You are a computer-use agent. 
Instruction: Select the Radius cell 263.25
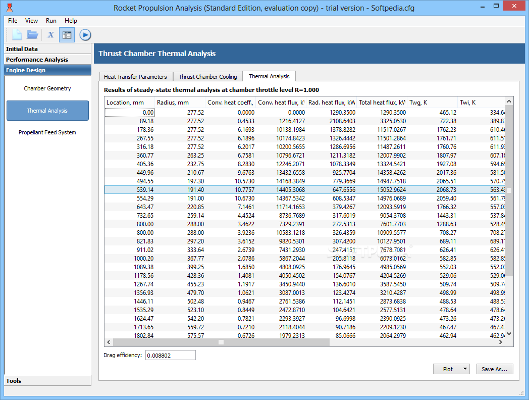[x=180, y=155]
